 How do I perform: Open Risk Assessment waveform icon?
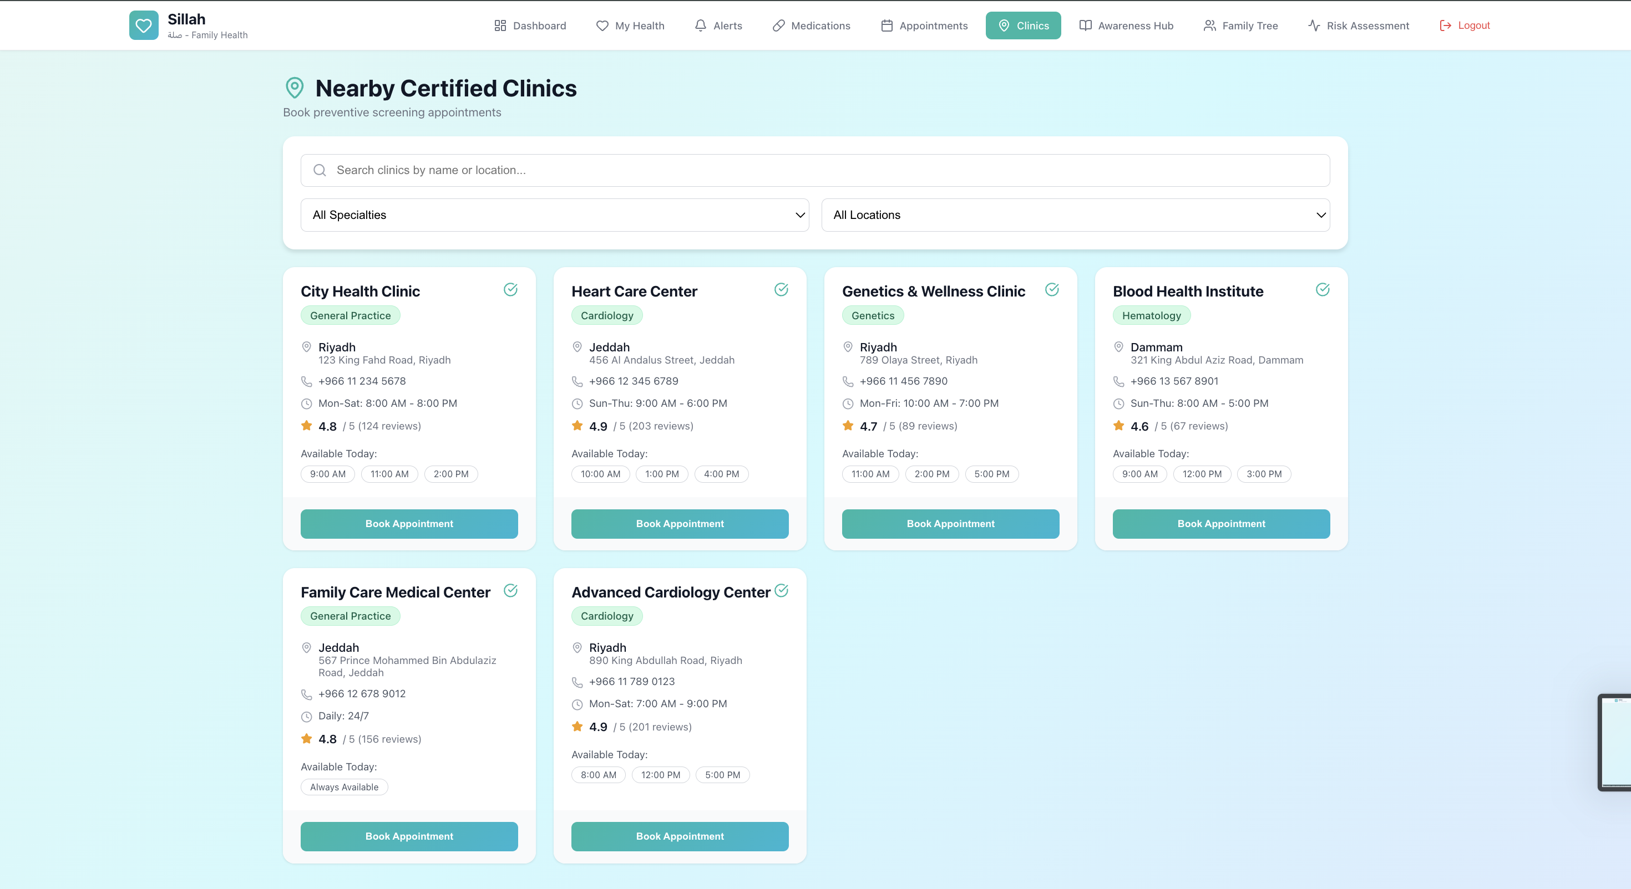coord(1314,25)
